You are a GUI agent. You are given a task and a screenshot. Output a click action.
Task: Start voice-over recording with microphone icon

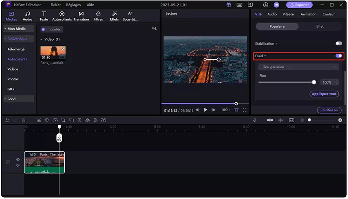pyautogui.click(x=254, y=120)
